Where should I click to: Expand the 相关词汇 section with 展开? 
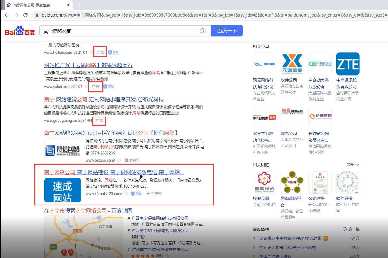coord(353,165)
